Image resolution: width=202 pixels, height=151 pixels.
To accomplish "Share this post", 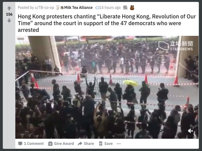I will tap(86, 144).
